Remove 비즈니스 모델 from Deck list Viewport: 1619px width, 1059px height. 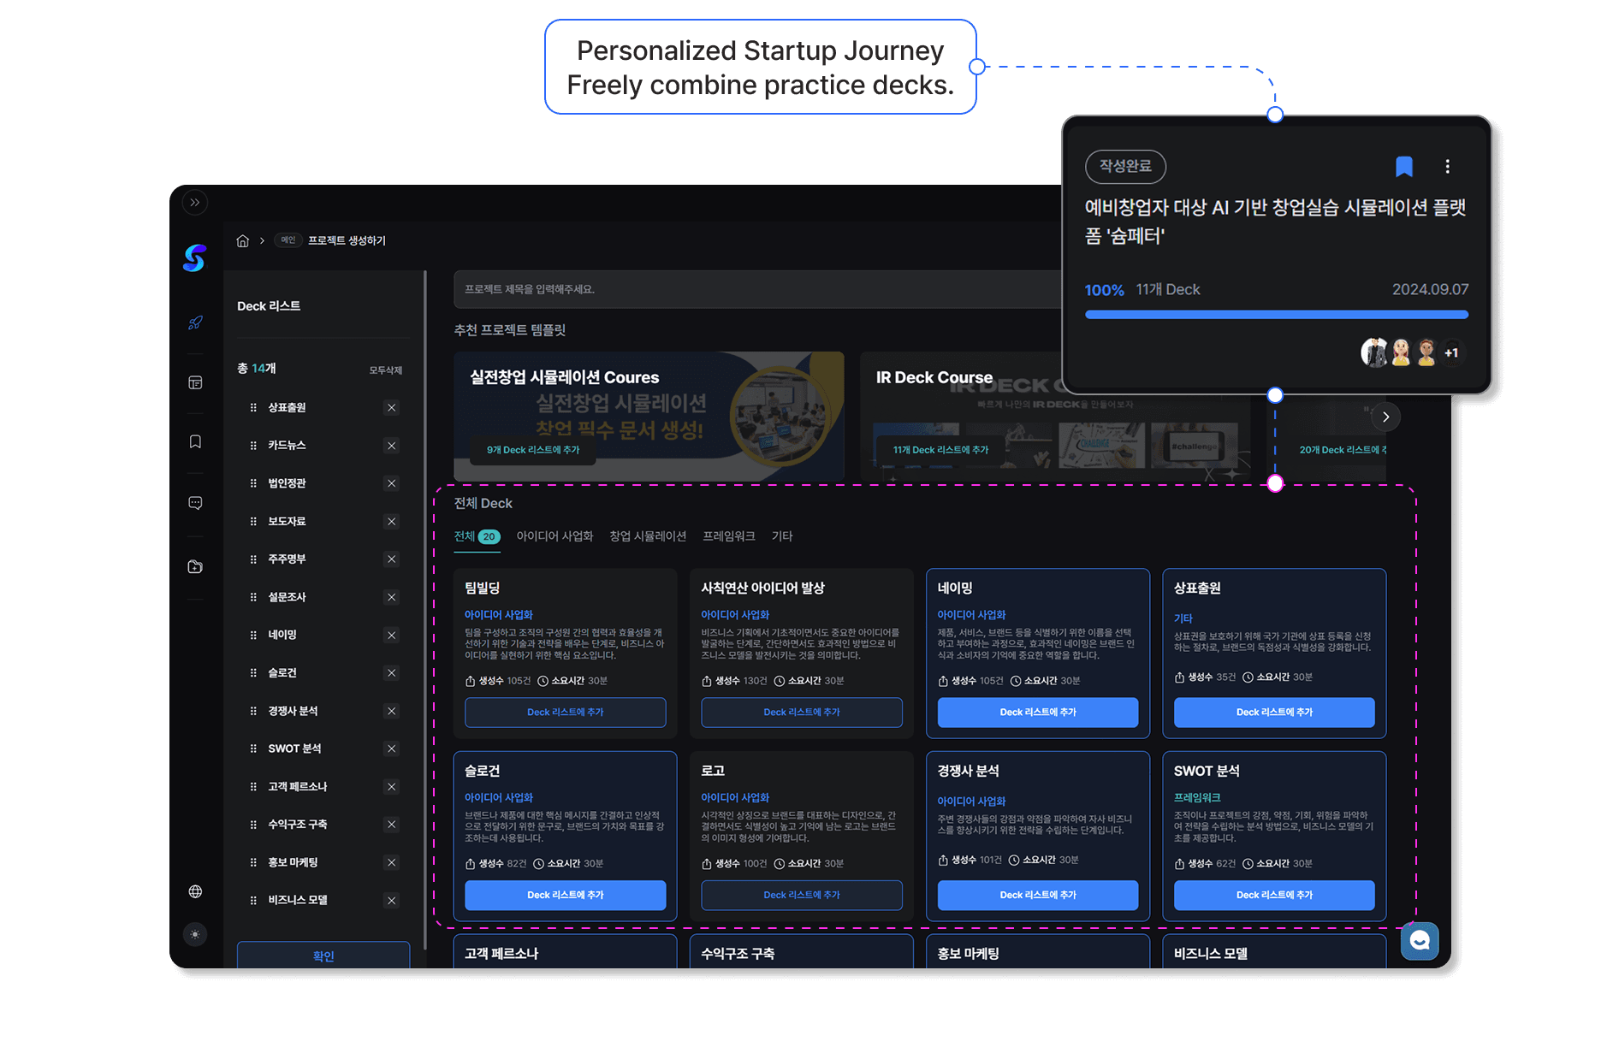tap(391, 900)
